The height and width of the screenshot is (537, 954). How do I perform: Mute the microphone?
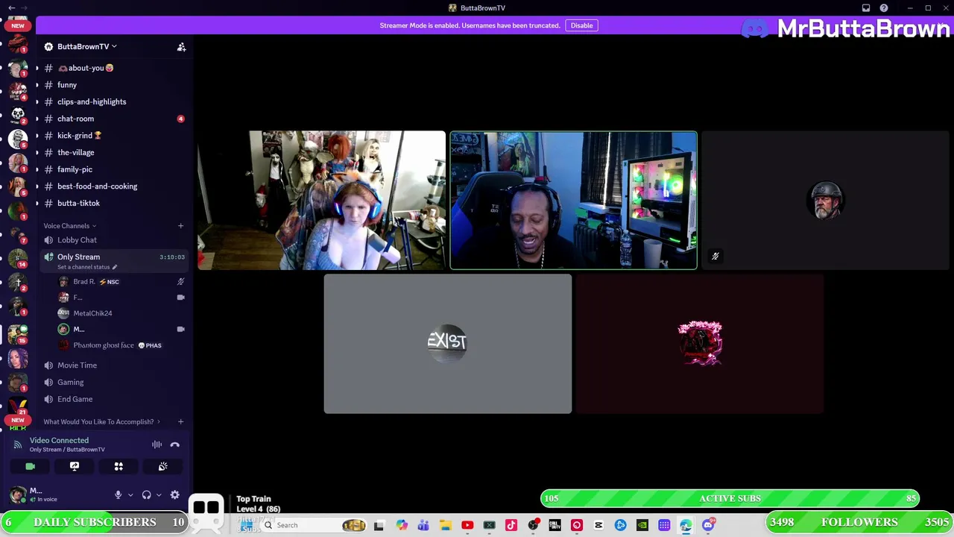[118, 494]
